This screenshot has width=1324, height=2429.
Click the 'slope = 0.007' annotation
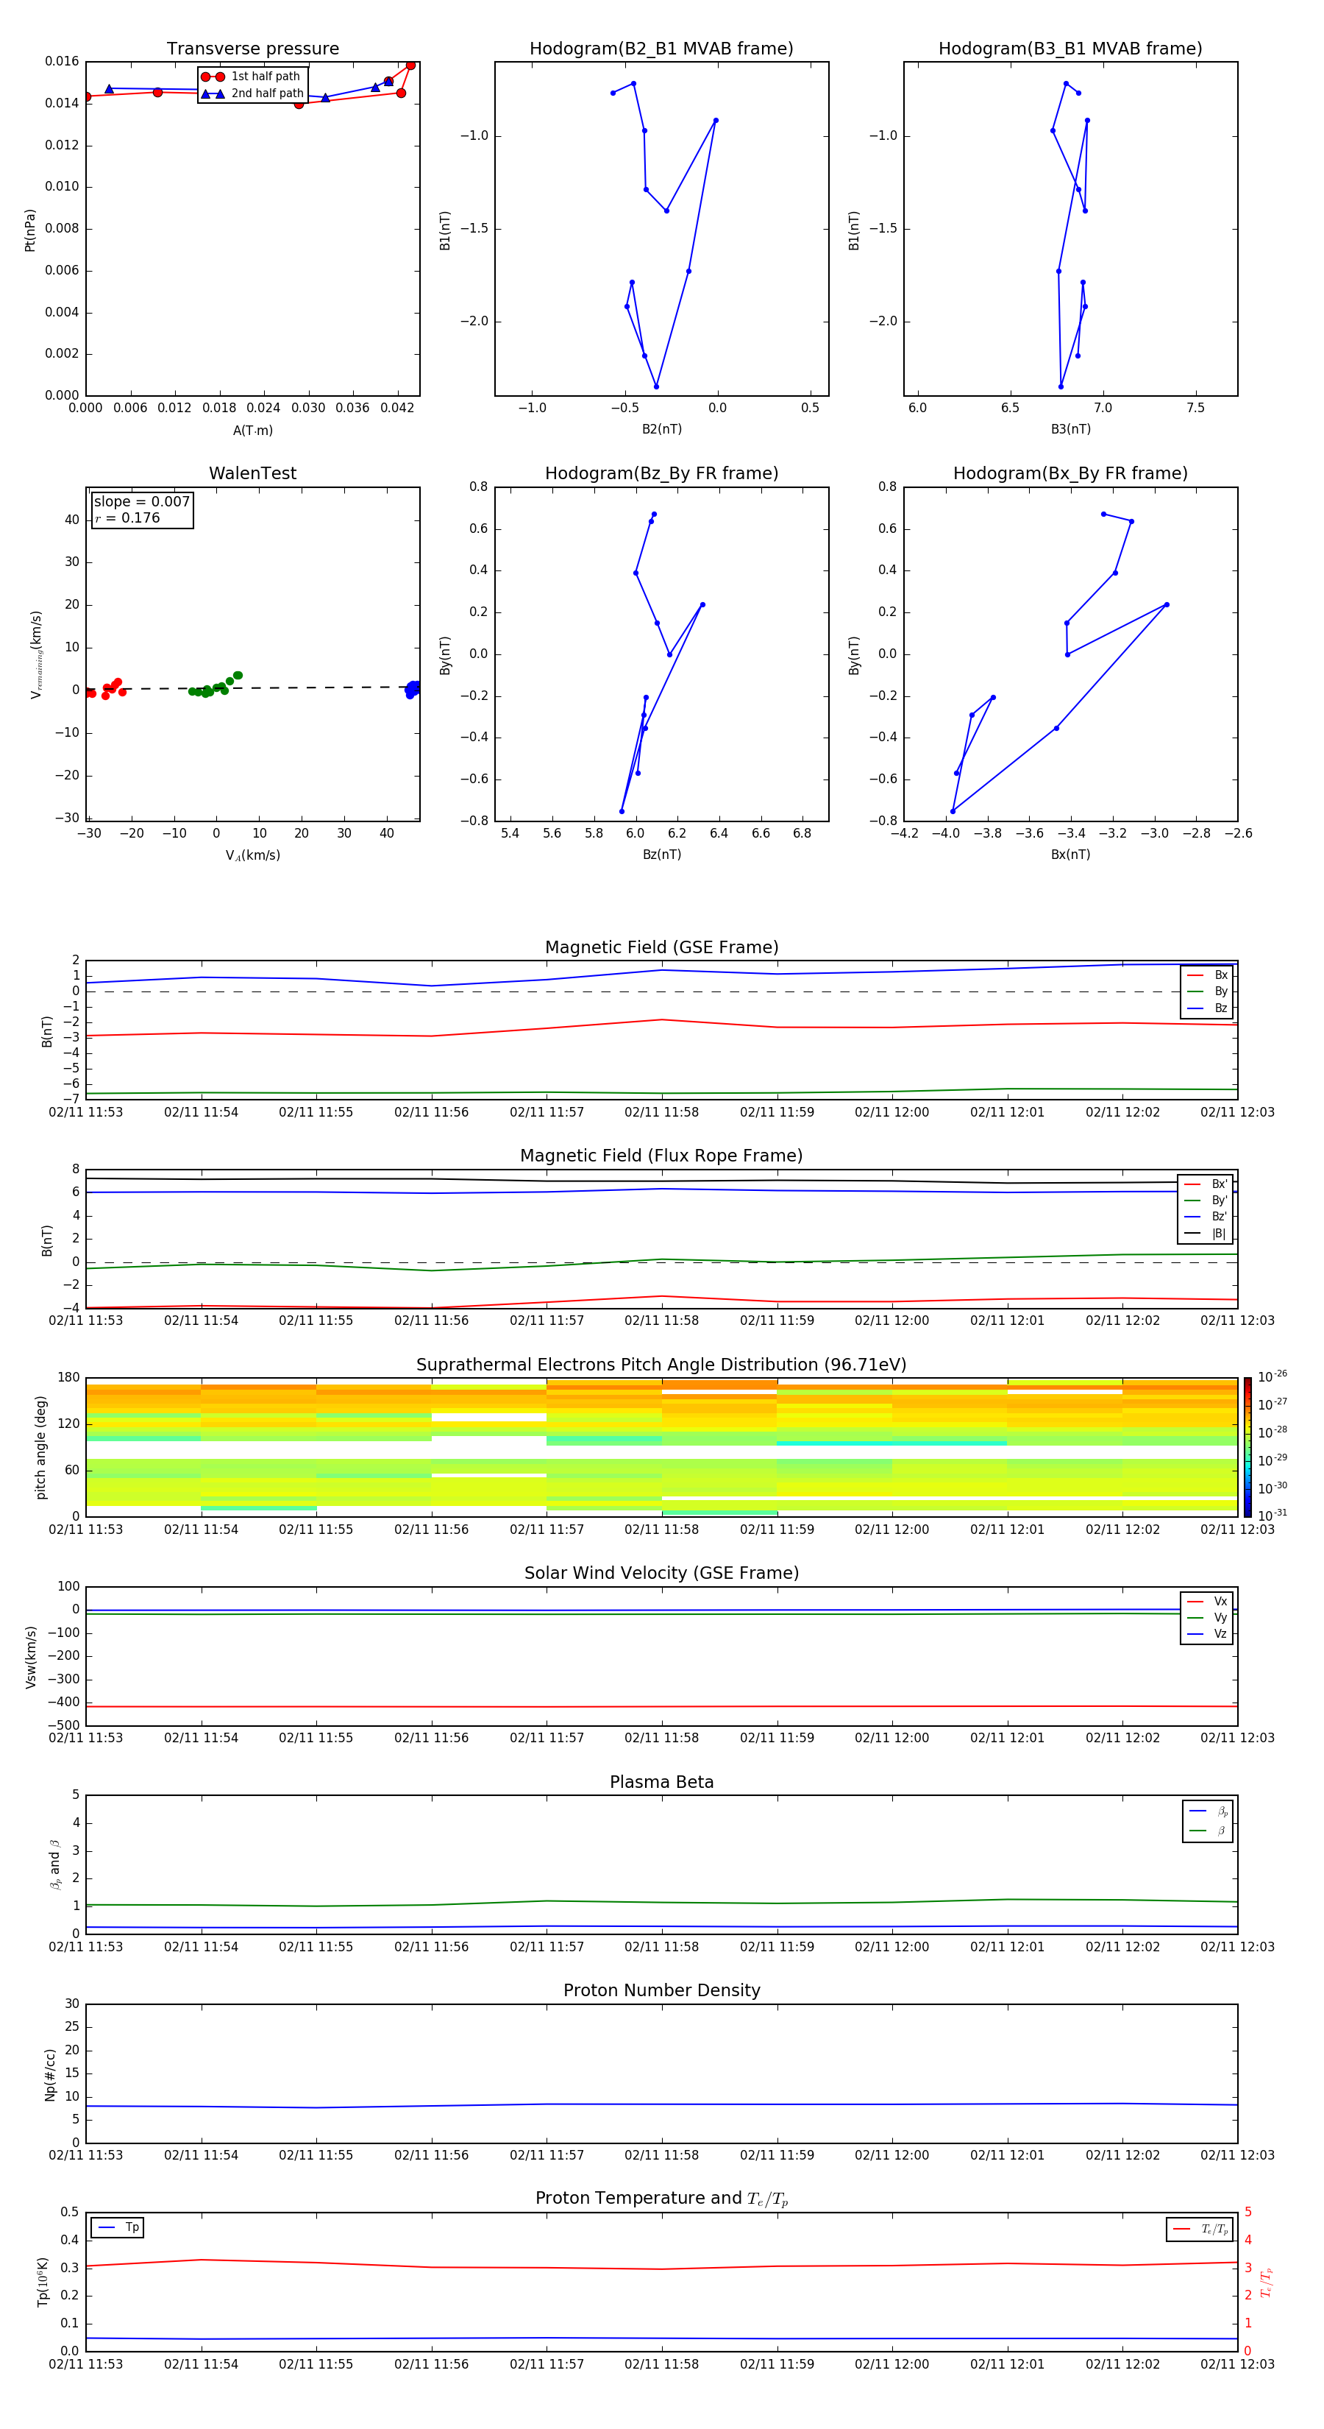[x=142, y=502]
